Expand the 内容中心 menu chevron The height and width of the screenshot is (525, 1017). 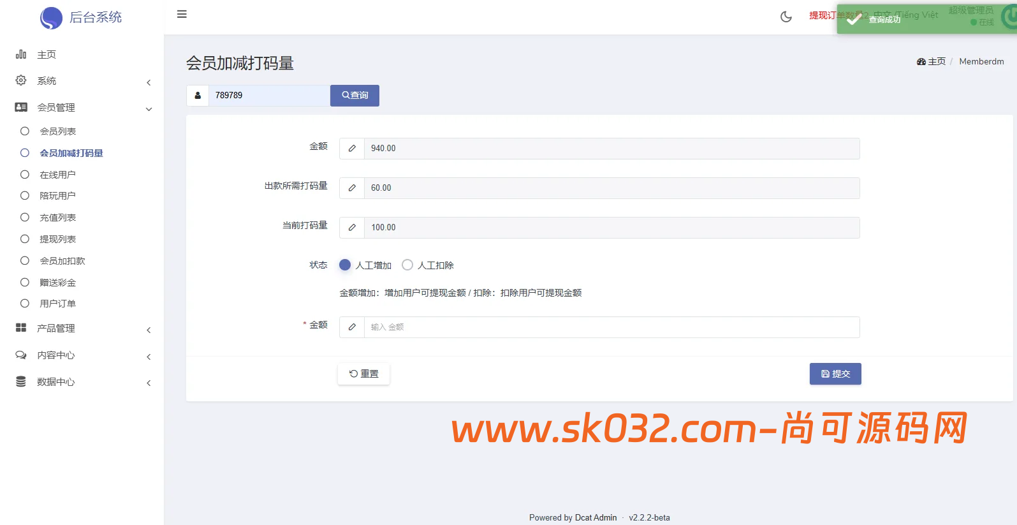point(149,357)
